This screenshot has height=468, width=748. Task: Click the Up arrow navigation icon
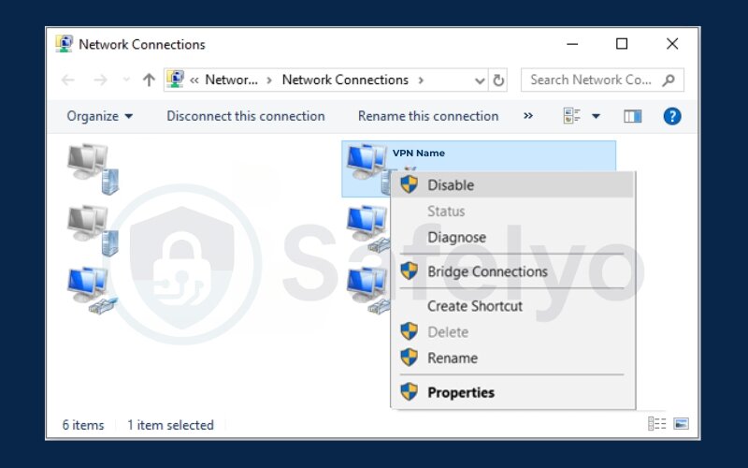[149, 80]
